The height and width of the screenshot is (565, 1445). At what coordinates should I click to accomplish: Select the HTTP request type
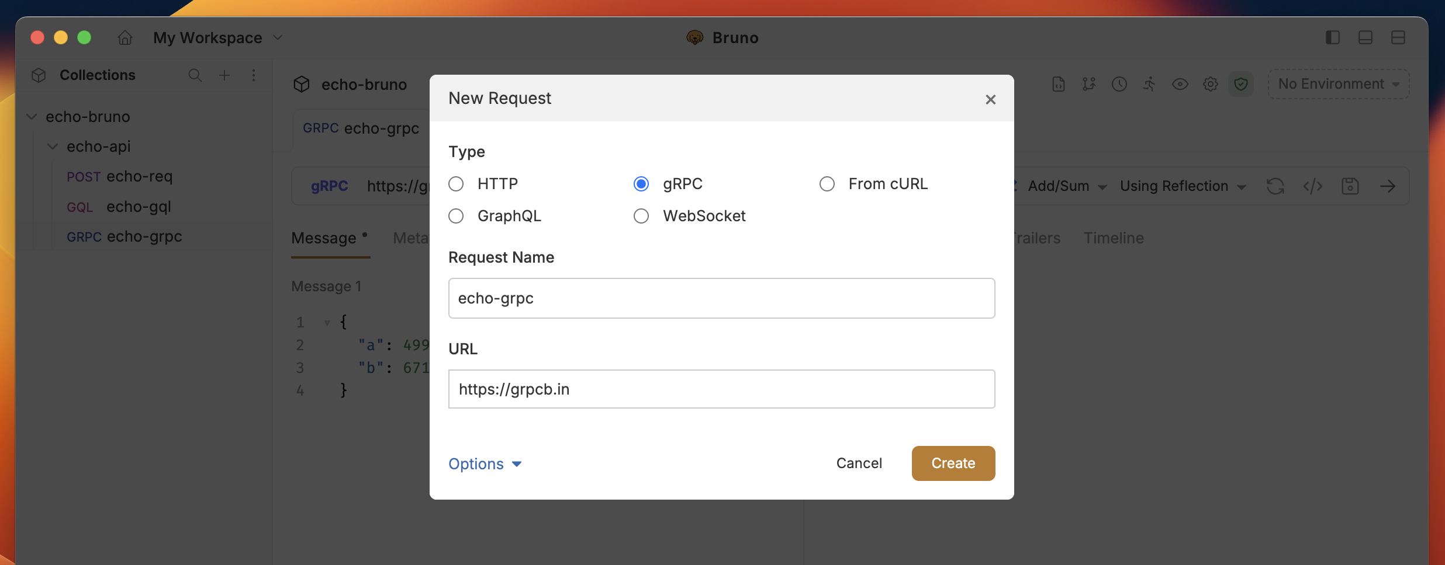457,183
